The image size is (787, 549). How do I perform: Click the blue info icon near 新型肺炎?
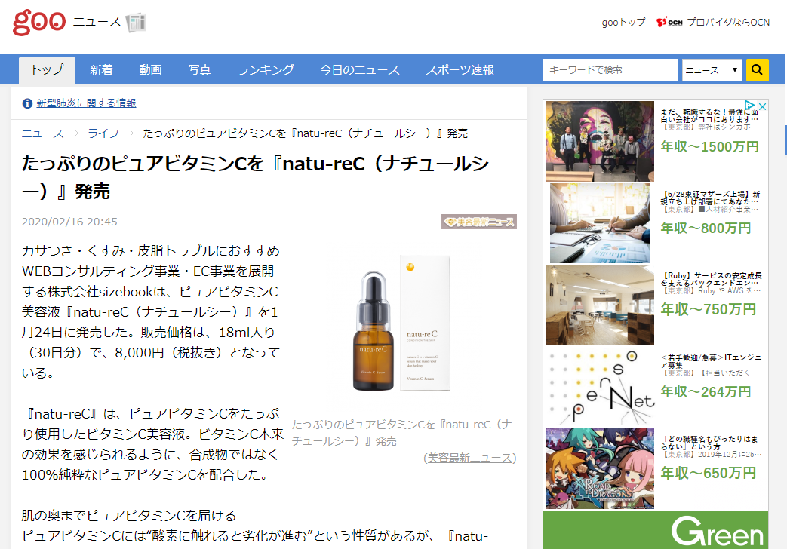coord(27,103)
